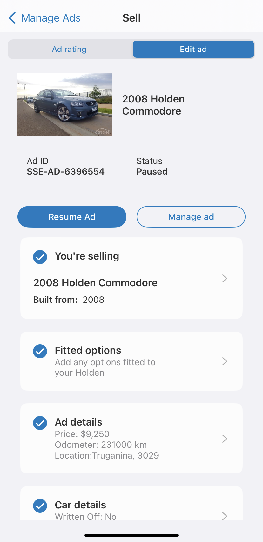Open the Manage ad button
The height and width of the screenshot is (542, 263).
pyautogui.click(x=191, y=217)
